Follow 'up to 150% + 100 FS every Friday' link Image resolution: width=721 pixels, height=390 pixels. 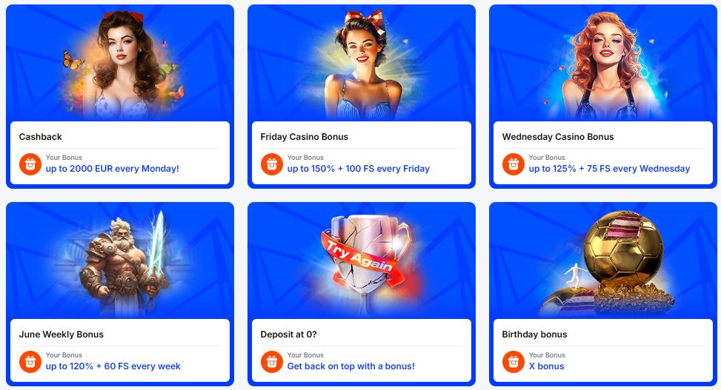(x=358, y=169)
